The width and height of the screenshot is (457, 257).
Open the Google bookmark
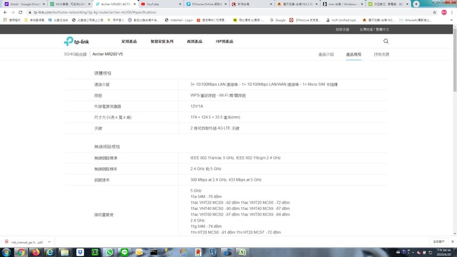point(278,20)
